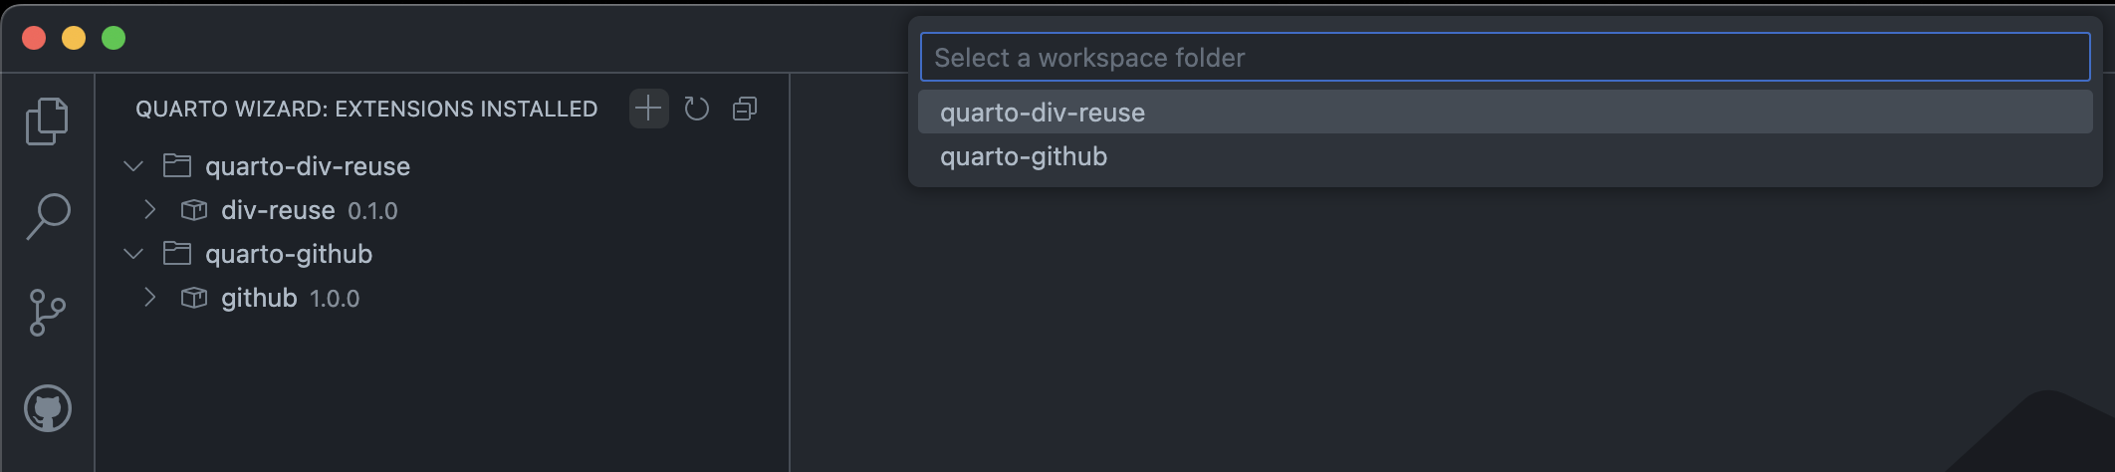This screenshot has width=2115, height=472.
Task: Open the GitHub icon in activity bar
Action: pyautogui.click(x=48, y=408)
